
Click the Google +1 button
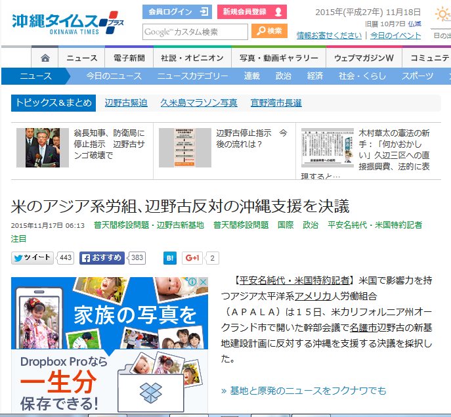(192, 258)
